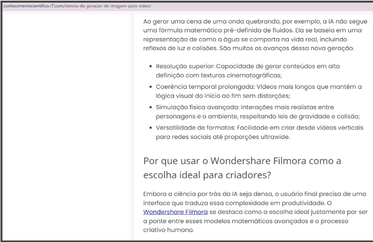
Task: Click the 'Simulação física avançada' bullet item
Action: click(x=258, y=112)
